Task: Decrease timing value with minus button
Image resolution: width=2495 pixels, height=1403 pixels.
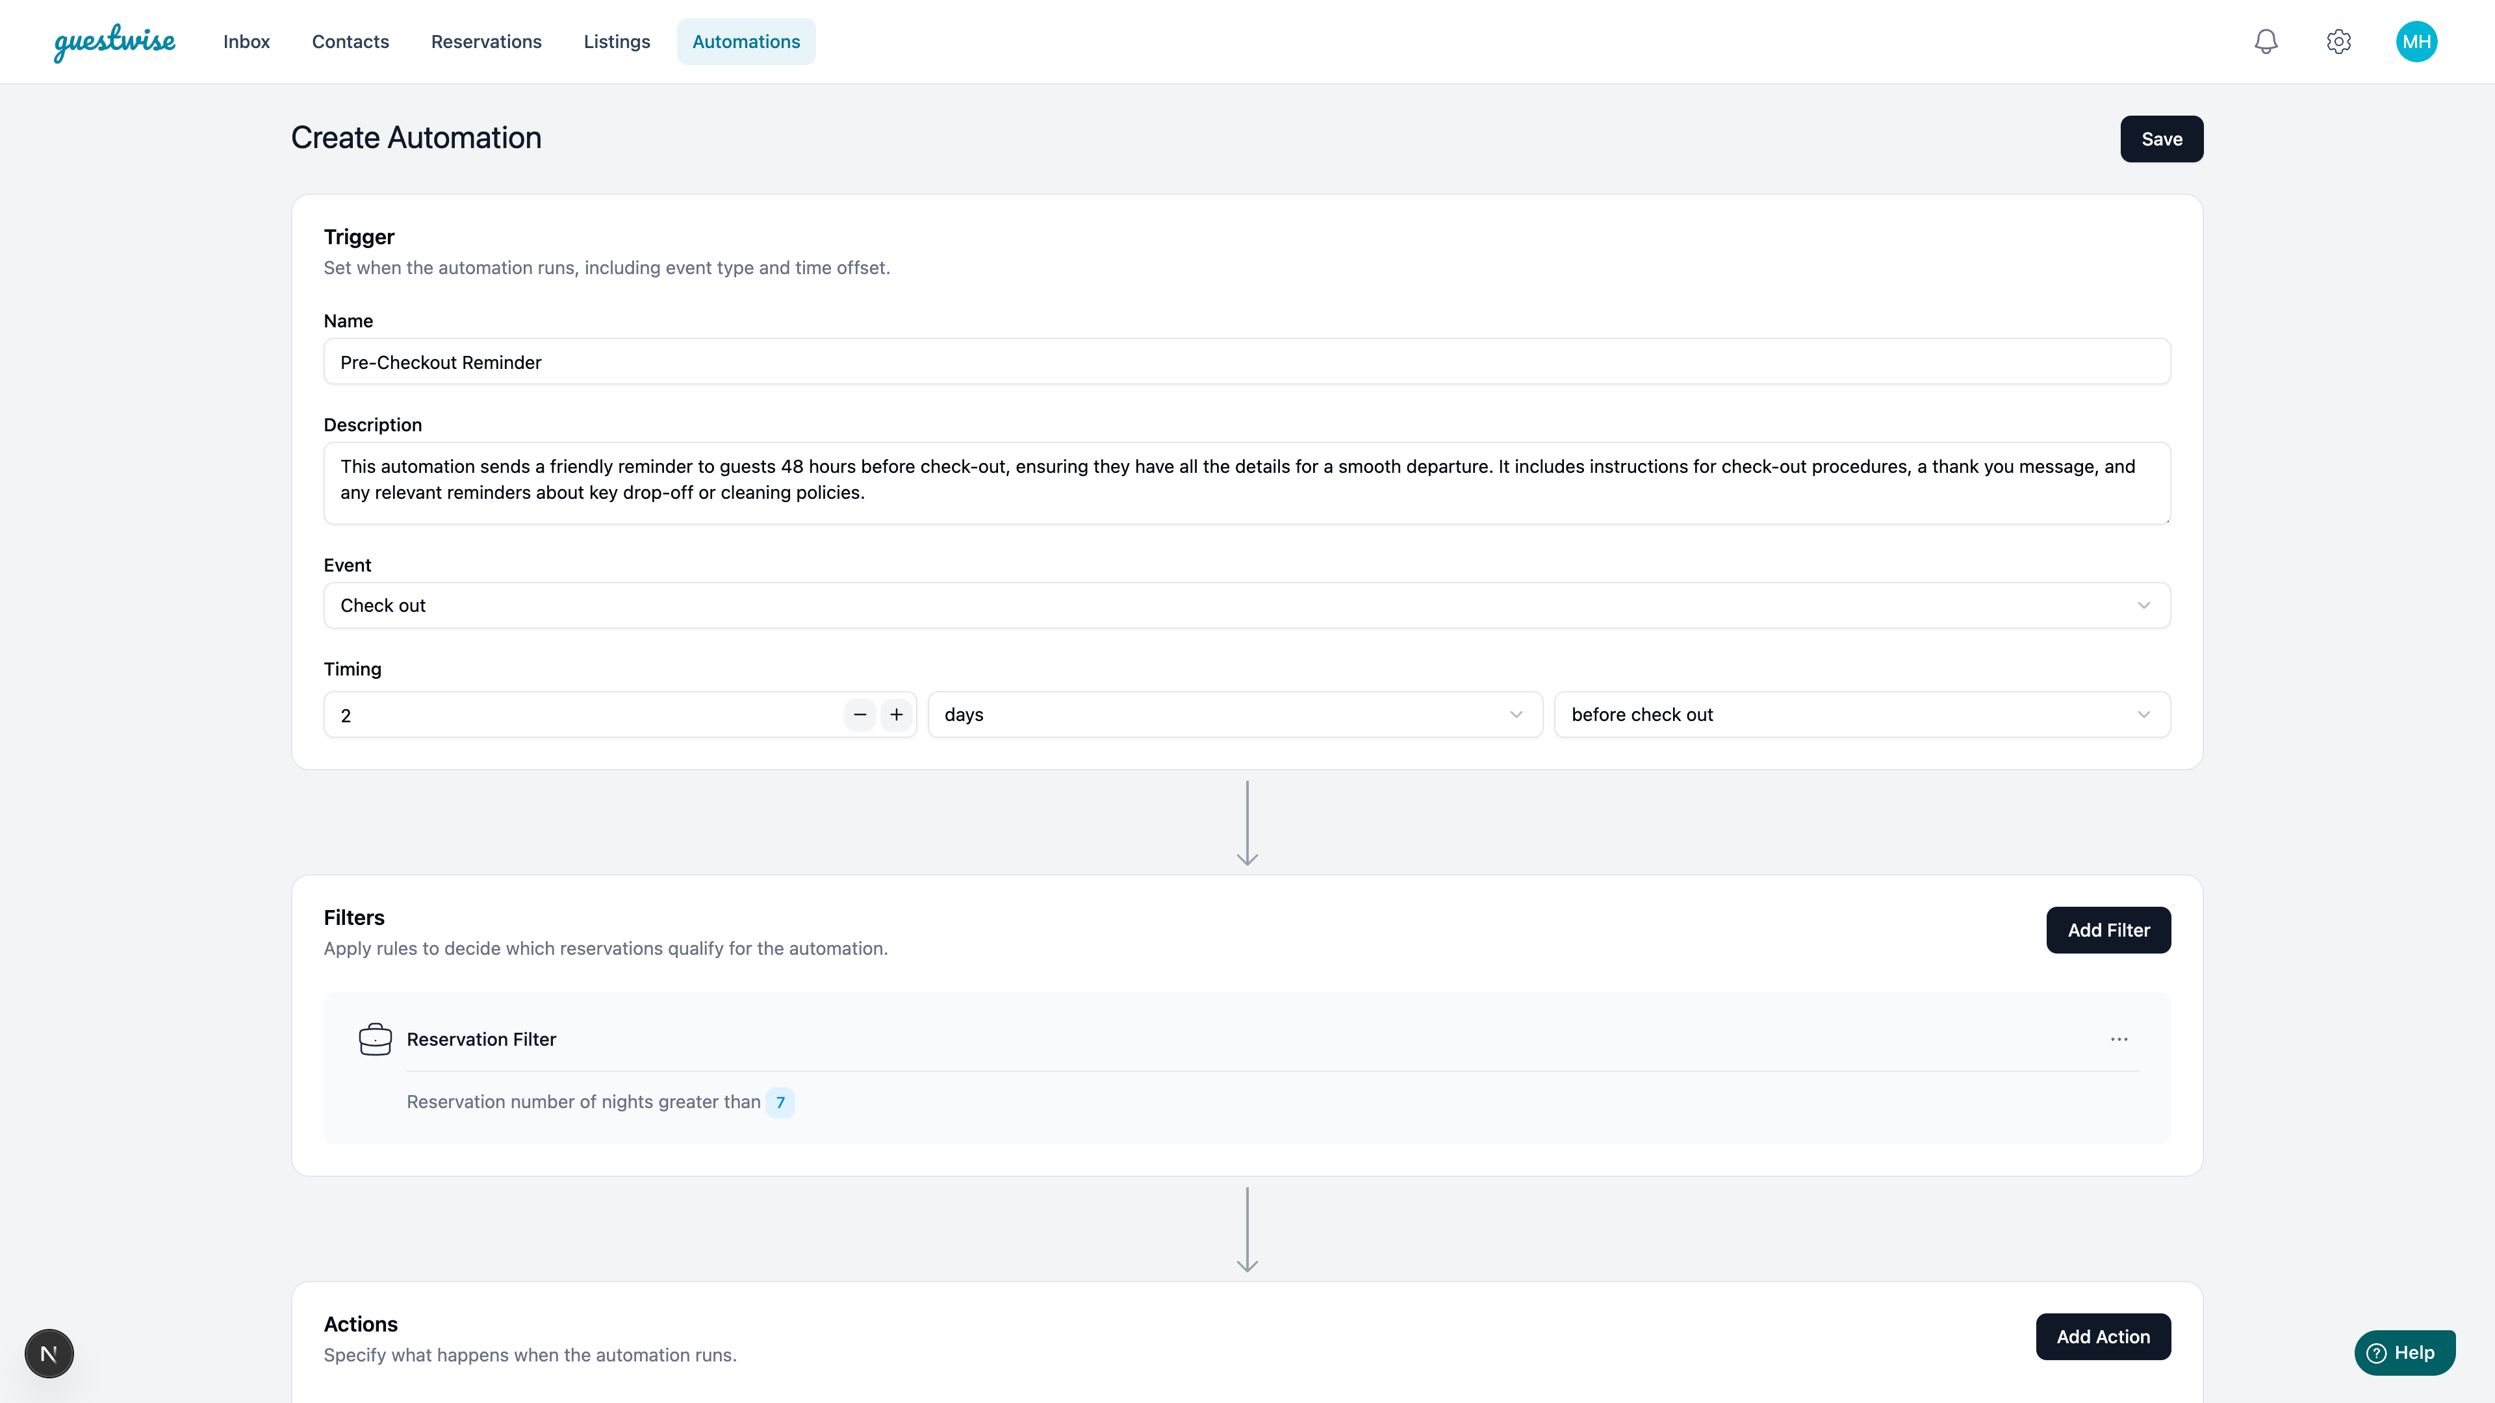Action: pos(859,714)
